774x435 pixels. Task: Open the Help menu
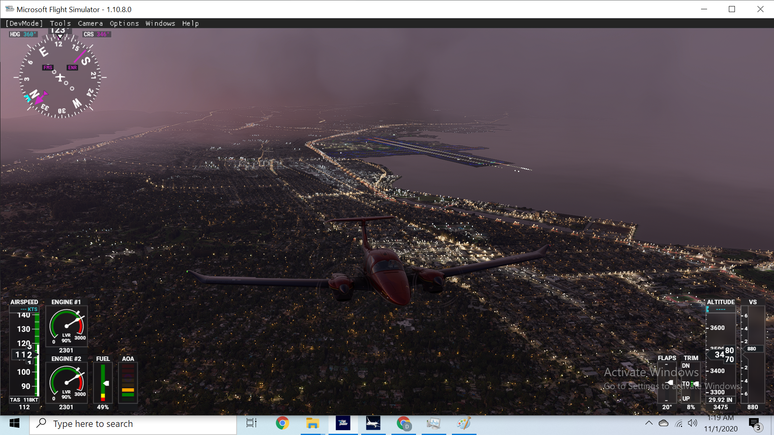click(190, 23)
